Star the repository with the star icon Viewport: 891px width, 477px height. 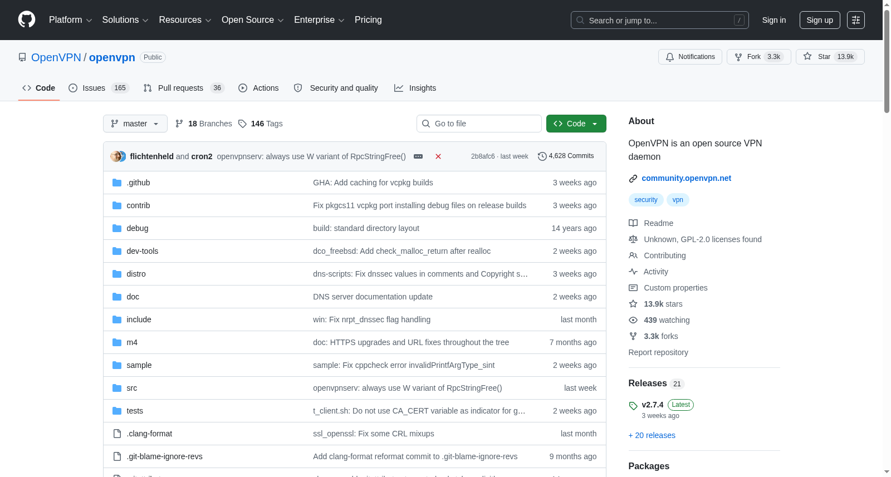click(807, 57)
